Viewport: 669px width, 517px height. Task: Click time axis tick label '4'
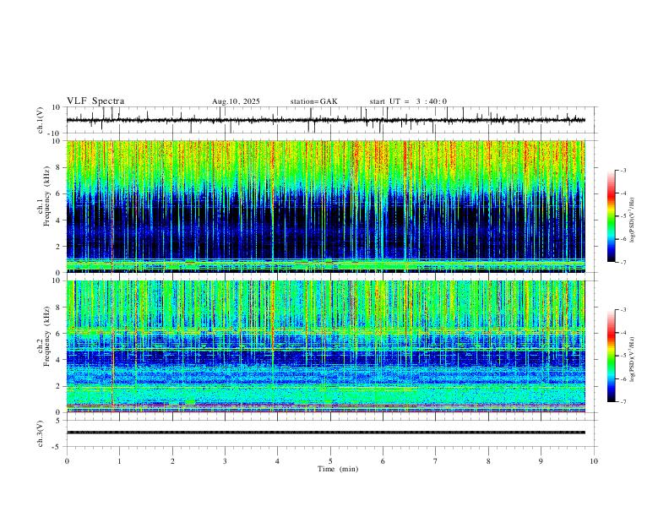coord(278,461)
